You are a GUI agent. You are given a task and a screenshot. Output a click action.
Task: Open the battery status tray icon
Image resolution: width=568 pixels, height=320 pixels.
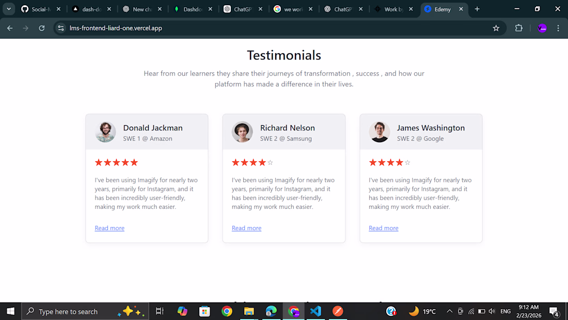(x=481, y=311)
